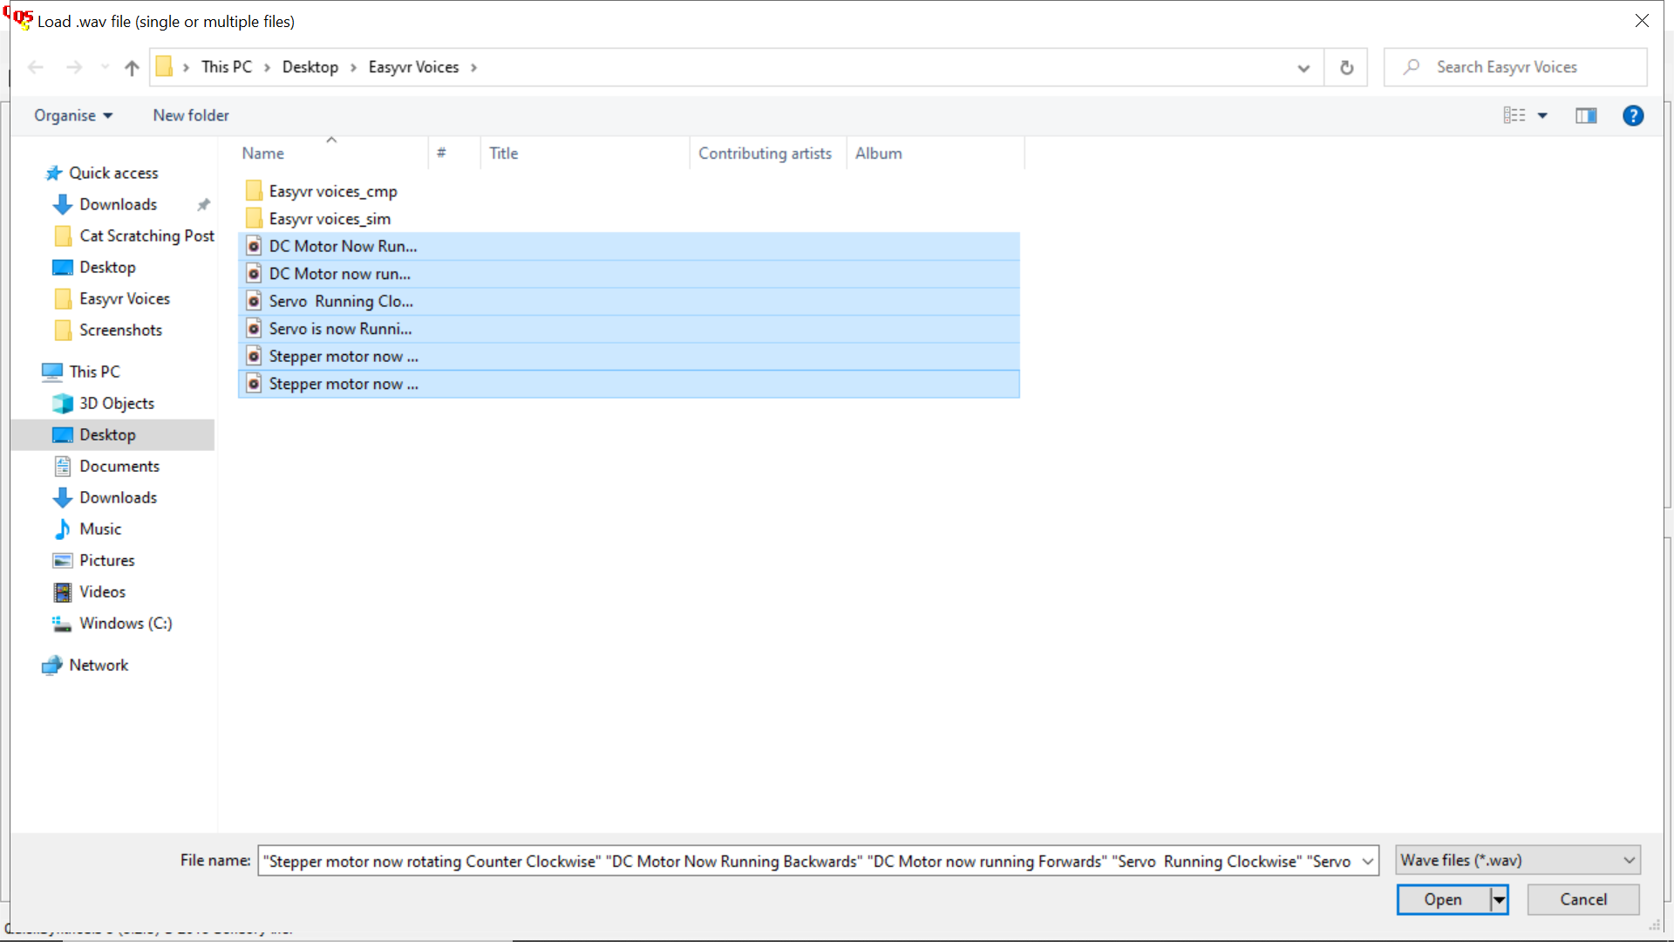The height and width of the screenshot is (942, 1674).
Task: Click the File name input field
Action: pos(806,861)
